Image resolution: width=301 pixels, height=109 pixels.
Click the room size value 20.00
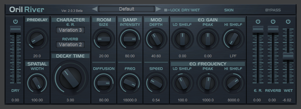(x=104, y=56)
